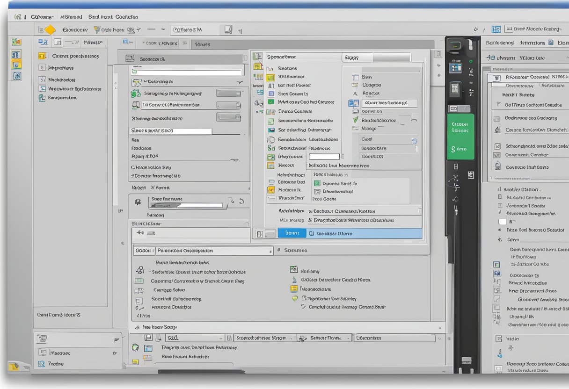569x389 pixels.
Task: Tick the small white checkbox in the right panel list
Action: (503, 221)
